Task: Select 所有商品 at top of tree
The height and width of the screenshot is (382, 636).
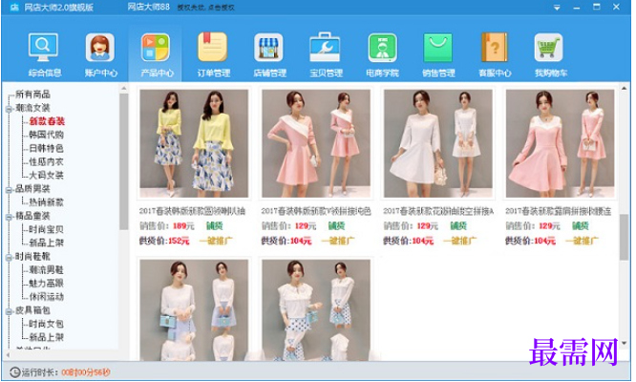Action: [32, 95]
